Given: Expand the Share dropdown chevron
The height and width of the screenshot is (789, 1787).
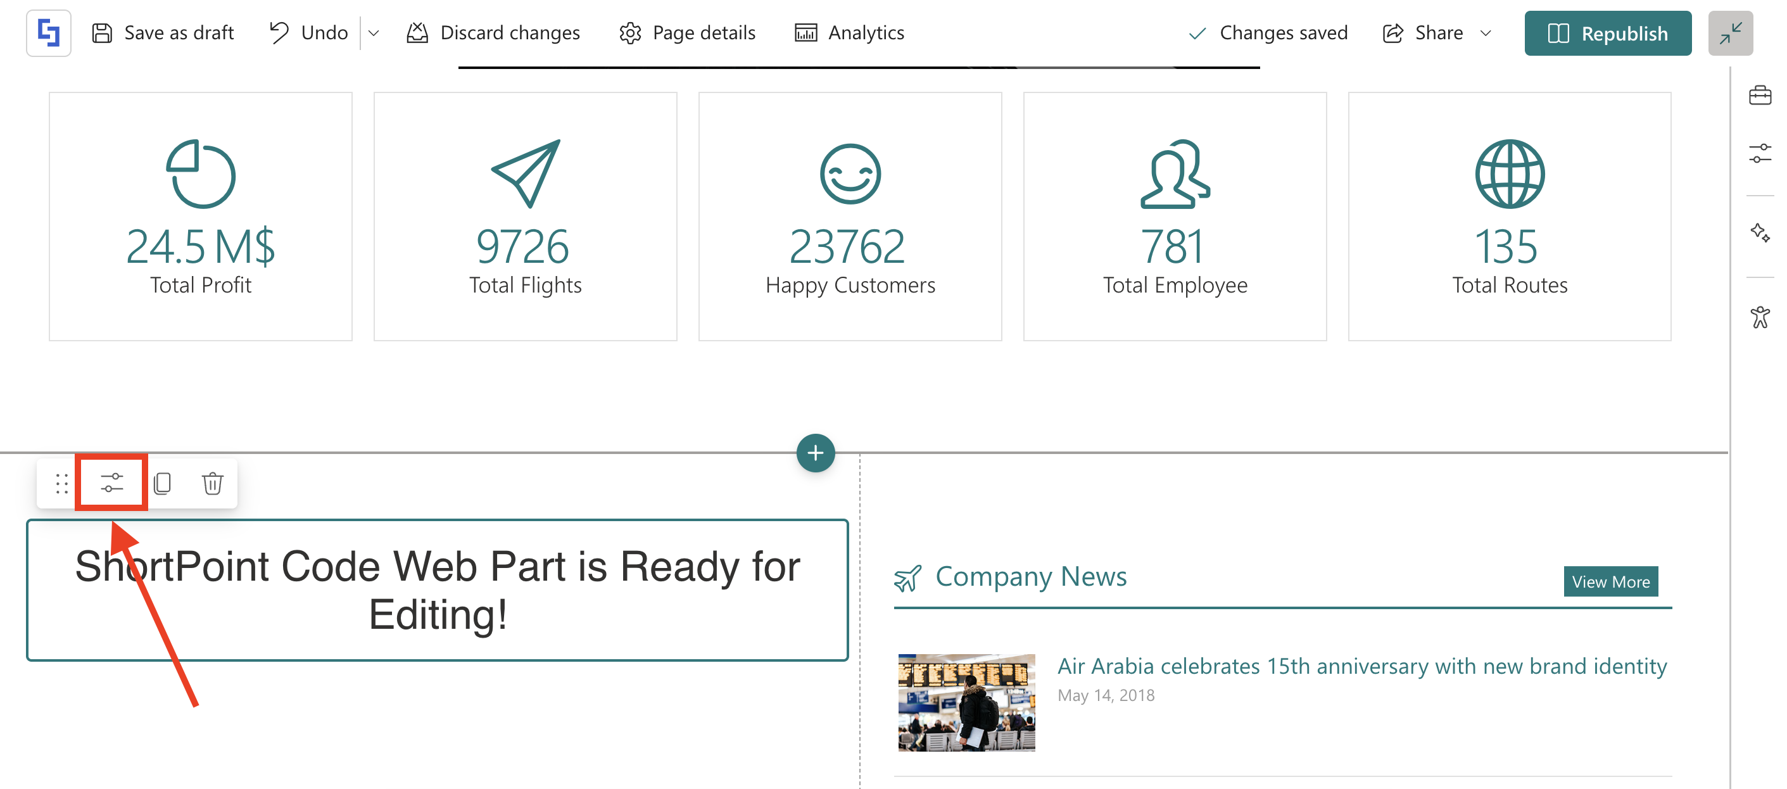Looking at the screenshot, I should pos(1486,34).
